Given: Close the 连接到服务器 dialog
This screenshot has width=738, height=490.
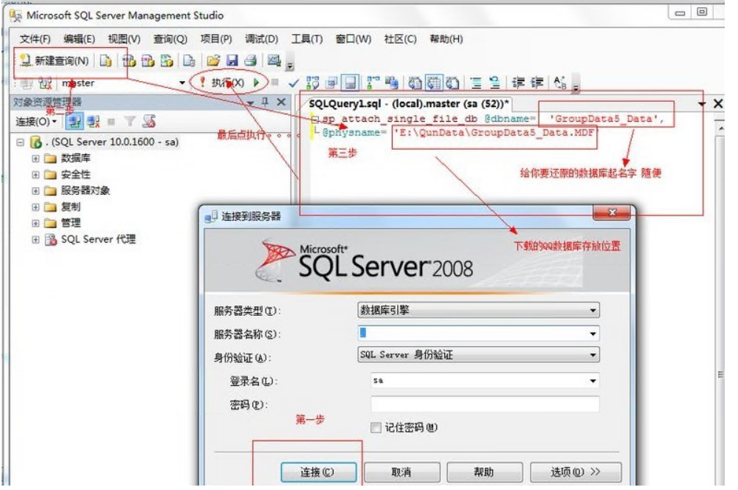Looking at the screenshot, I should coord(611,213).
